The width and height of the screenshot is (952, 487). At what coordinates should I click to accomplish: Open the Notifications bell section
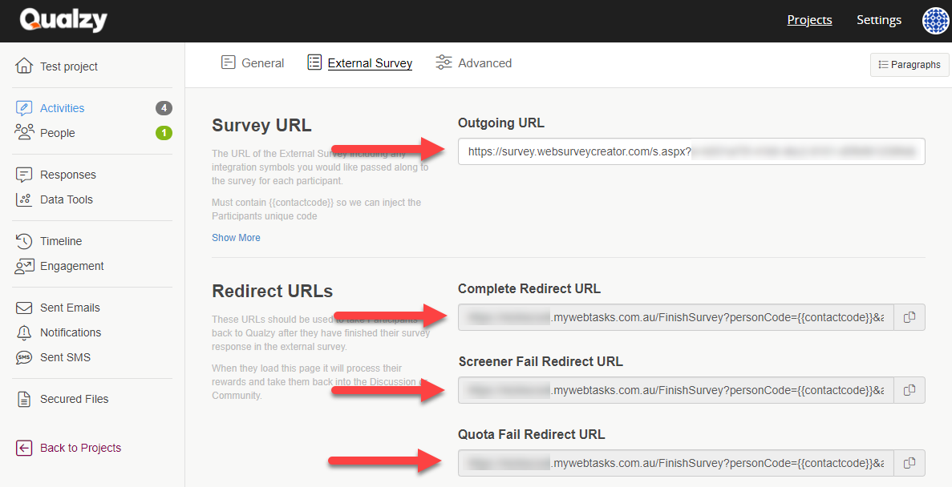click(71, 332)
